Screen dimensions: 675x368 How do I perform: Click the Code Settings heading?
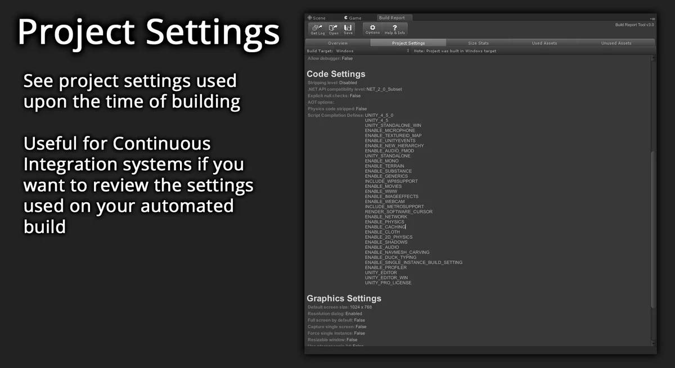[336, 74]
